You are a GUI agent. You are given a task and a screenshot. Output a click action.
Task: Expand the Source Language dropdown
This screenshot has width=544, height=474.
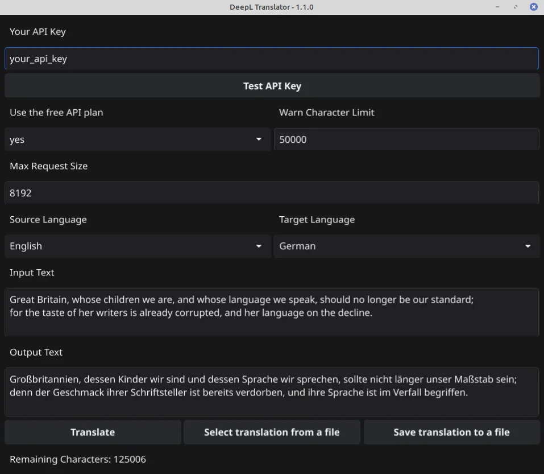136,246
